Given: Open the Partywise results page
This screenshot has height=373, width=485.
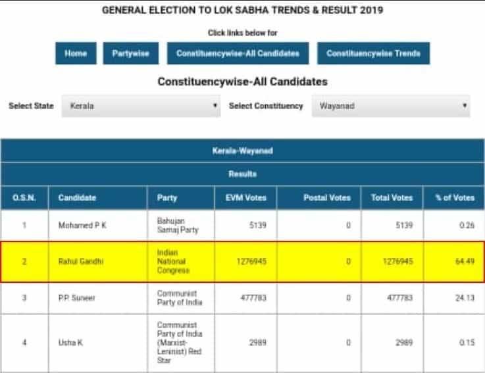Looking at the screenshot, I should click(130, 53).
